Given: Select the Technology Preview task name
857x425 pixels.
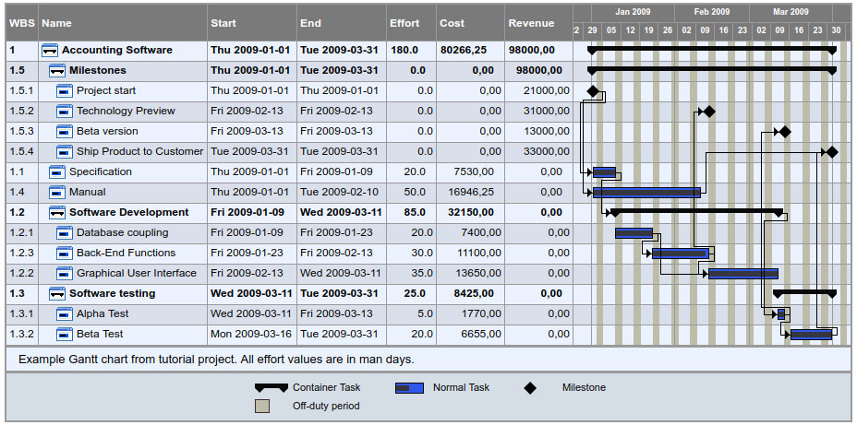Looking at the screenshot, I should (126, 111).
